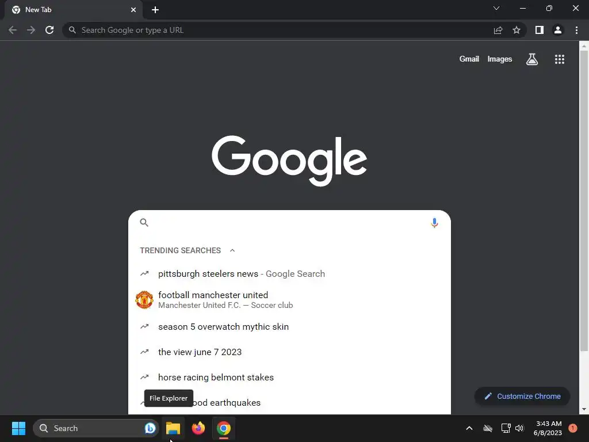Open Bing chat icon in taskbar search
The height and width of the screenshot is (442, 589).
150,428
